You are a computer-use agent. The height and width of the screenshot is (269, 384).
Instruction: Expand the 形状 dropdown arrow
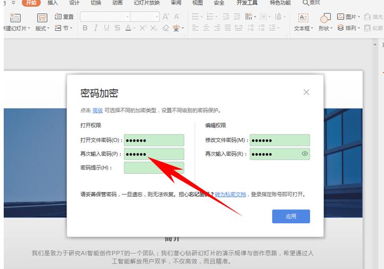(331, 28)
